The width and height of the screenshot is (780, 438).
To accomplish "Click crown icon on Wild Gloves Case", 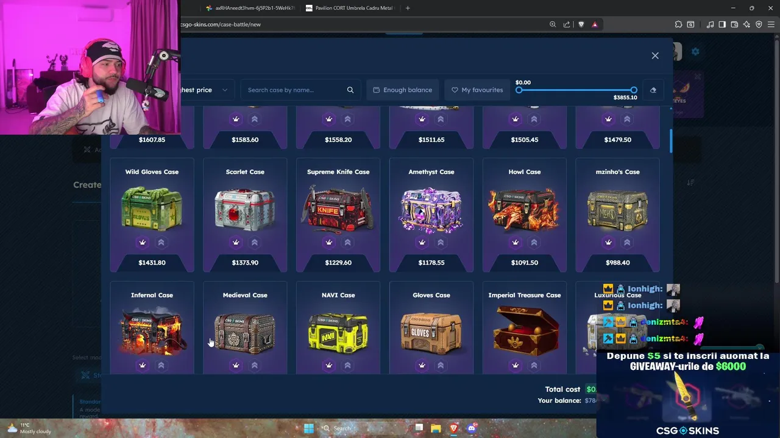I will point(143,242).
